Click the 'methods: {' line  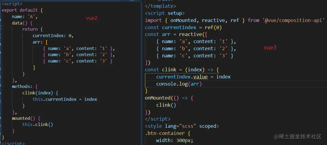(x=25, y=86)
